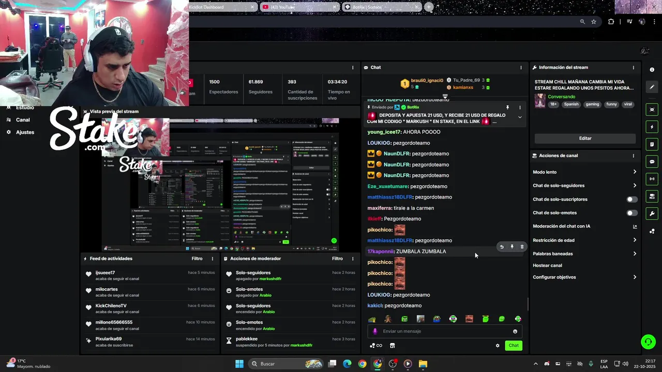Click the Windows taskbar Buscar search box

(x=285, y=364)
